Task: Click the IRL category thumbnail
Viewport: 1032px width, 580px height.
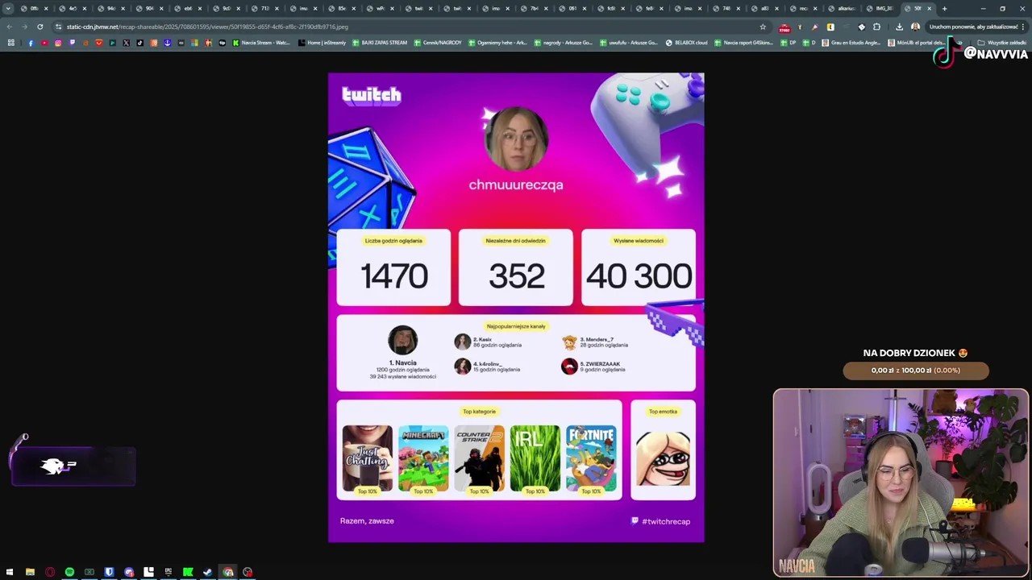Action: coord(535,458)
